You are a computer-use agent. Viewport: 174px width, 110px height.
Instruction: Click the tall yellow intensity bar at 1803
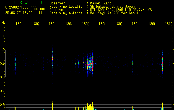(53, 106)
